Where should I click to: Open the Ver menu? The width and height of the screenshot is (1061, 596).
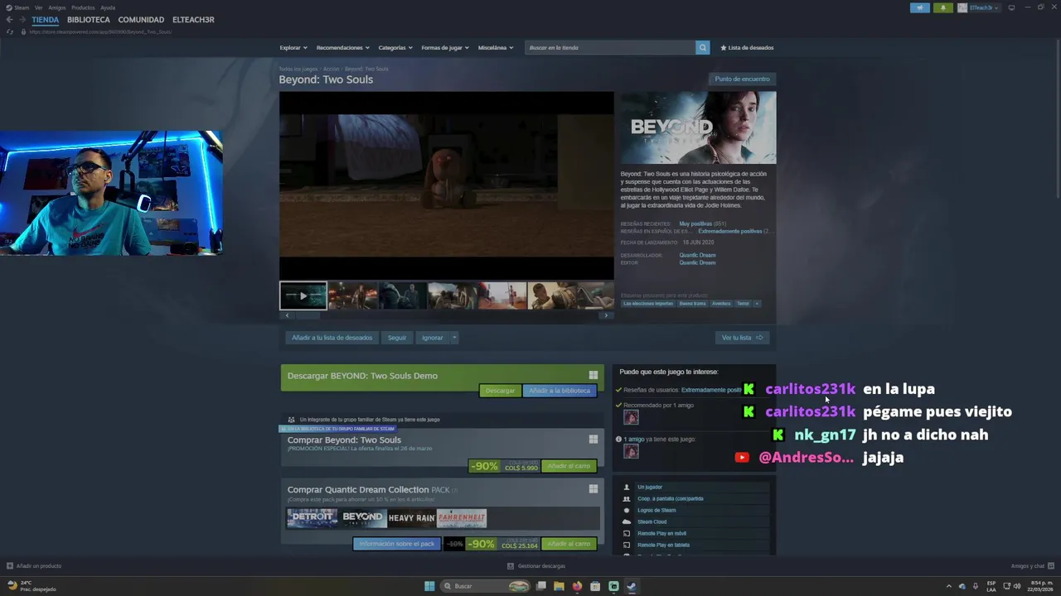click(38, 7)
